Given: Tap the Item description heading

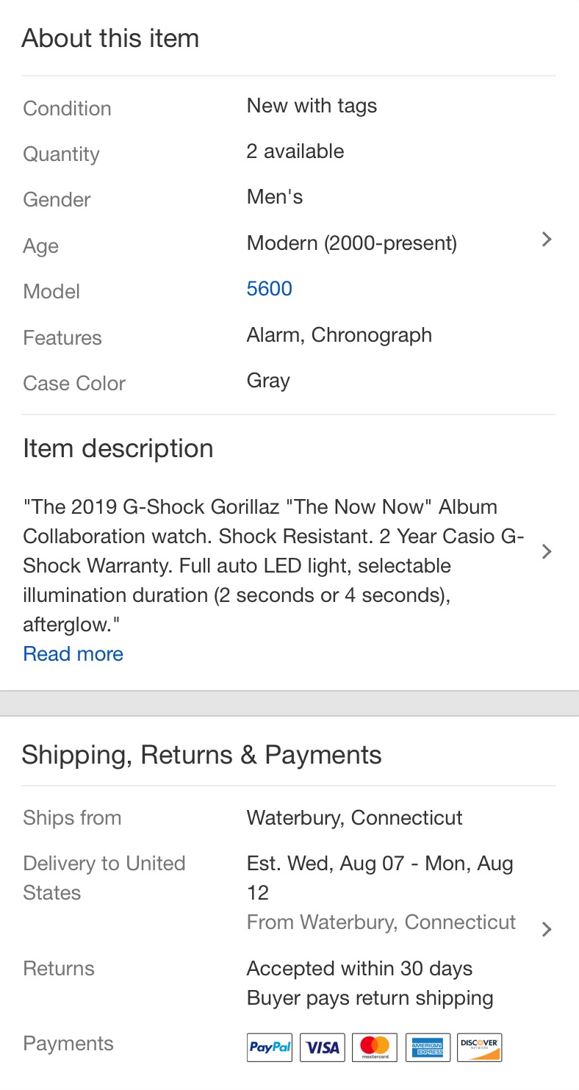Looking at the screenshot, I should point(118,448).
